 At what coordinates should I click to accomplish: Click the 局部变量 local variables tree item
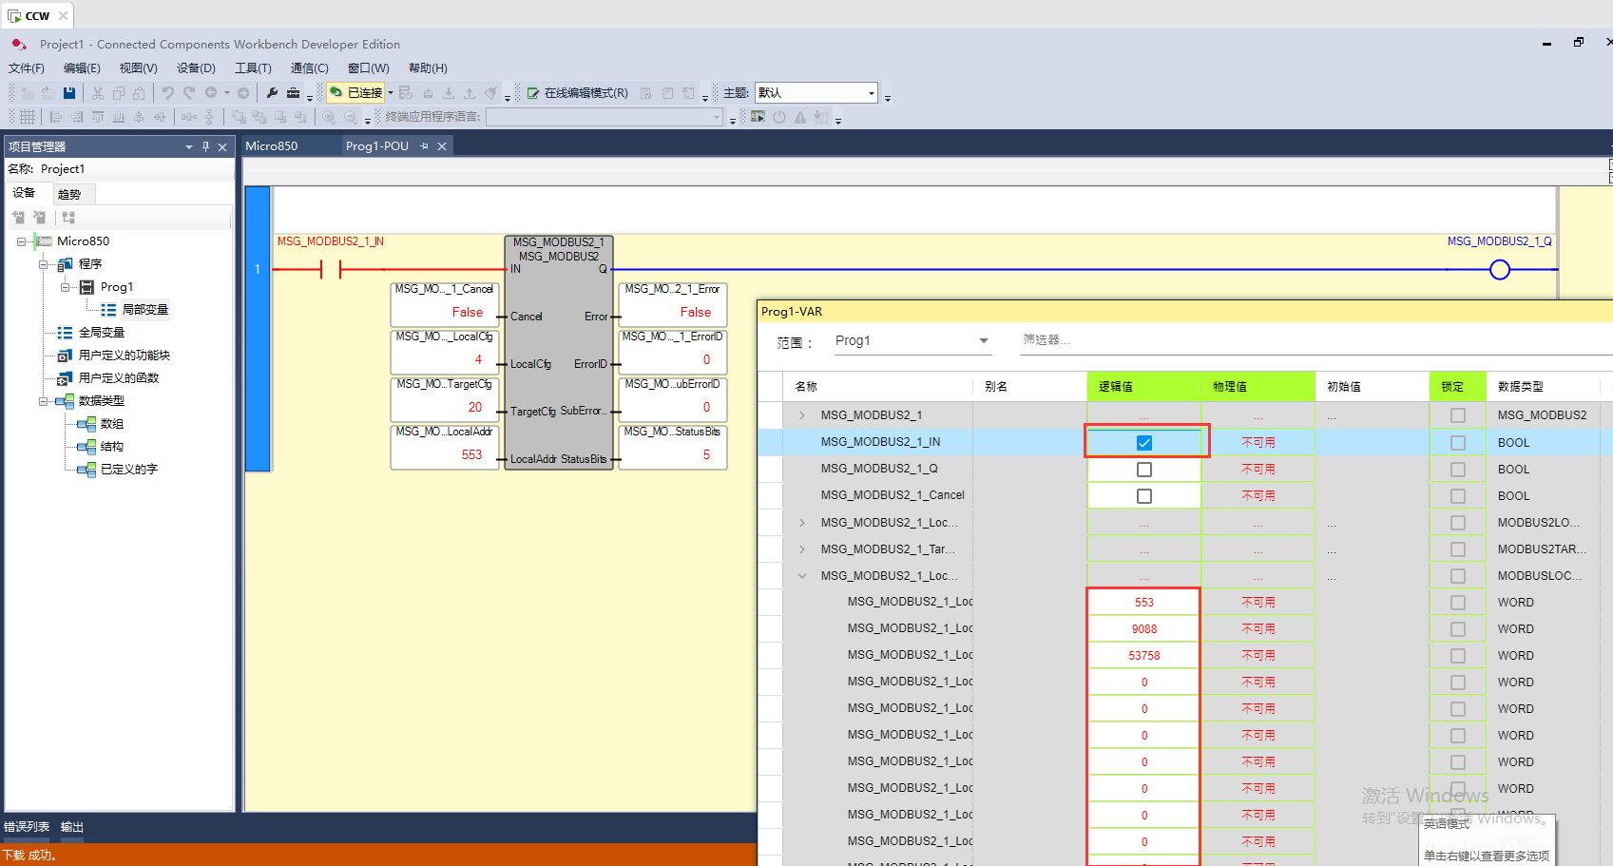tap(144, 310)
